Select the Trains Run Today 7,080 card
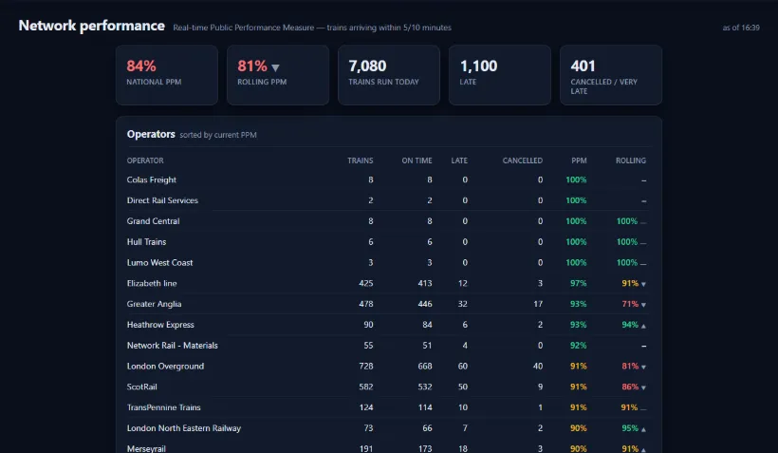The image size is (778, 453). pyautogui.click(x=389, y=75)
